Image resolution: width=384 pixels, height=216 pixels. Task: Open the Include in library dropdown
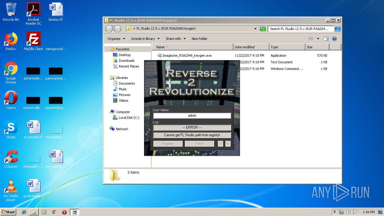[145, 39]
